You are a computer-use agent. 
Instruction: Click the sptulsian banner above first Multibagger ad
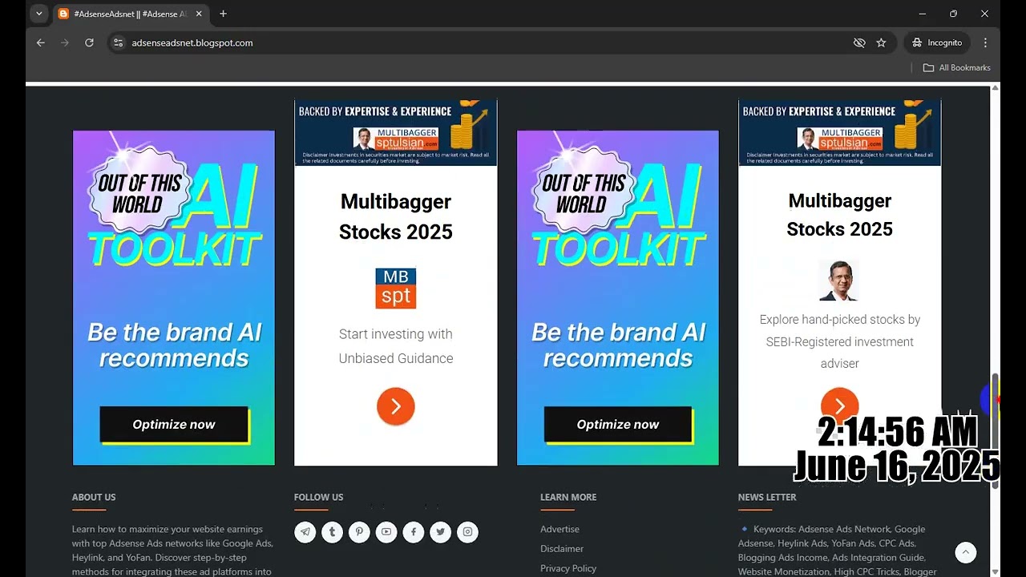396,133
